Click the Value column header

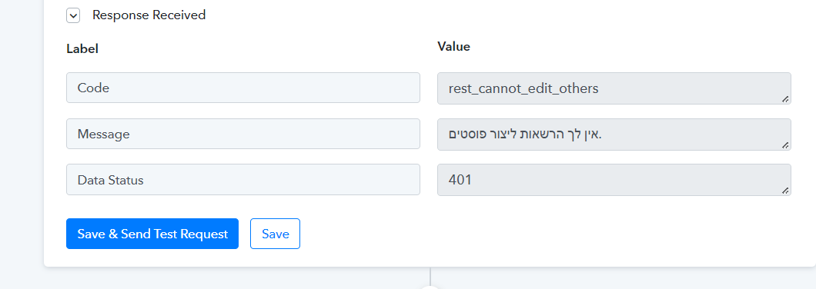coord(453,47)
